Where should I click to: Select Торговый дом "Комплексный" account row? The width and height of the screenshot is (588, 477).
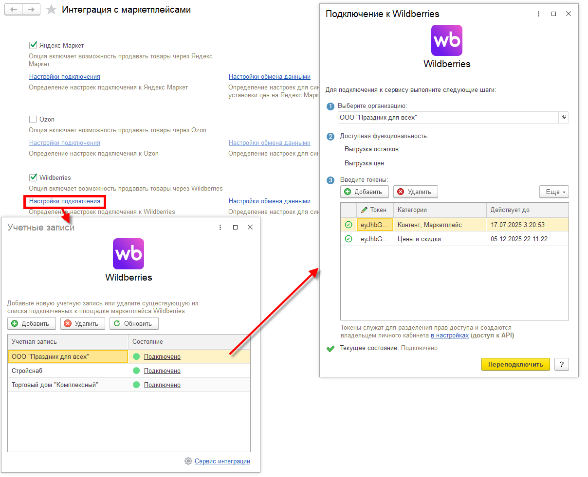point(129,385)
